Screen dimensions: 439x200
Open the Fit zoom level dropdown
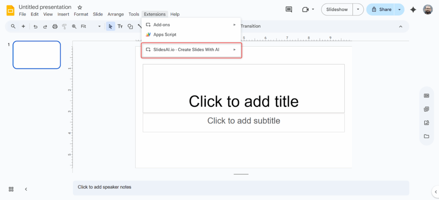click(x=90, y=26)
